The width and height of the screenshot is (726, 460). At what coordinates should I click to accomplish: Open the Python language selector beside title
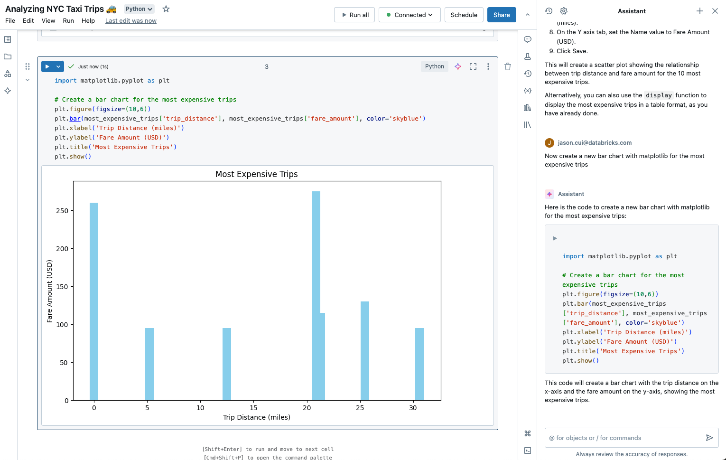click(139, 9)
